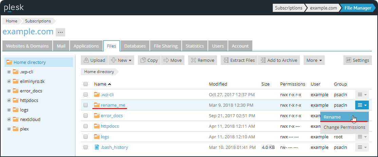
Task: Expand the More dropdown
Action: [x=314, y=60]
